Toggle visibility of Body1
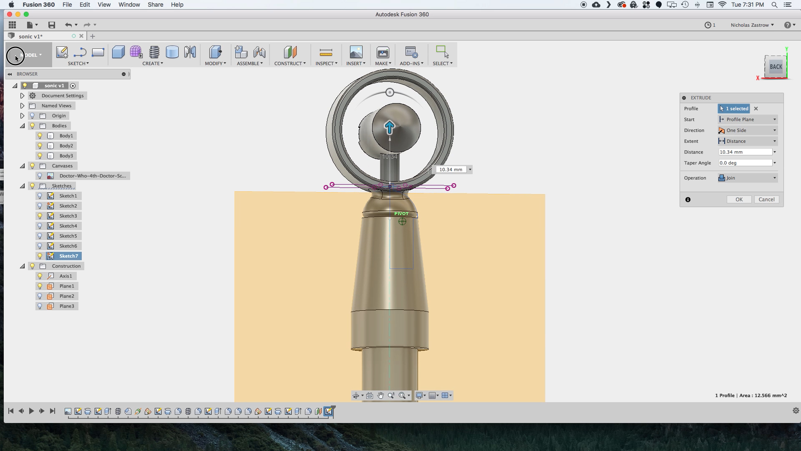 coord(40,136)
